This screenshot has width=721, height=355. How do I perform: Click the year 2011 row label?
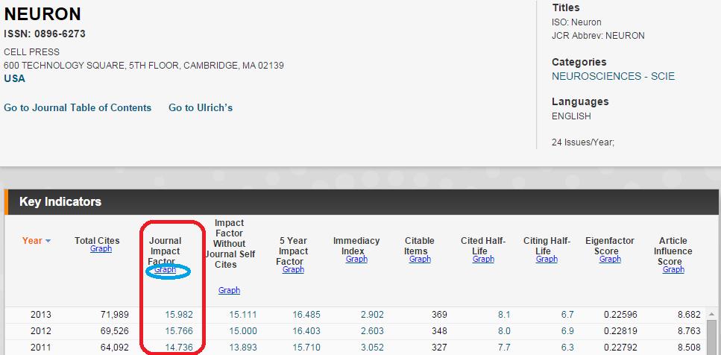click(41, 348)
